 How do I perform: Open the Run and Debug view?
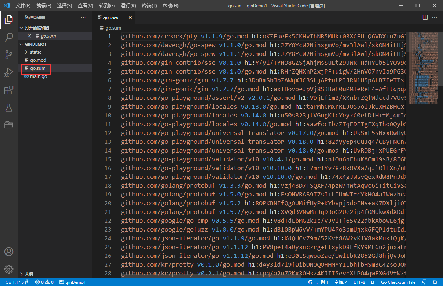tap(9, 72)
